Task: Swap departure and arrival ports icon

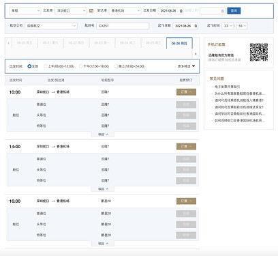Action: [x=91, y=11]
